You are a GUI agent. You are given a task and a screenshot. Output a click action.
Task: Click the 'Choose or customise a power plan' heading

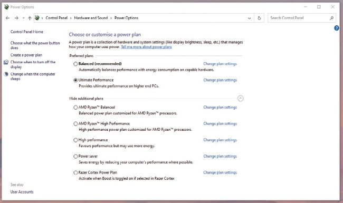point(105,34)
